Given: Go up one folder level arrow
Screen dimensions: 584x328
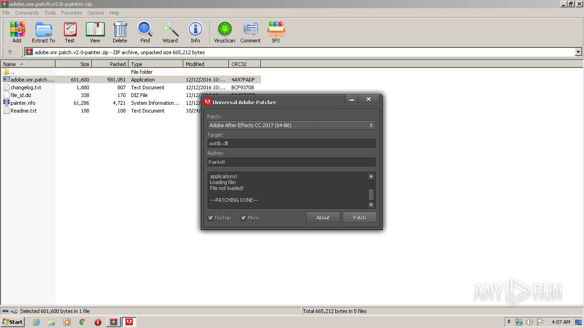Looking at the screenshot, I should tap(10, 52).
